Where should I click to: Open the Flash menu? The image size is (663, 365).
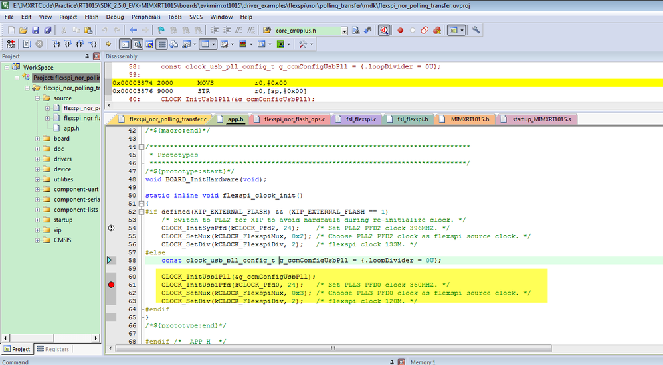coord(91,17)
